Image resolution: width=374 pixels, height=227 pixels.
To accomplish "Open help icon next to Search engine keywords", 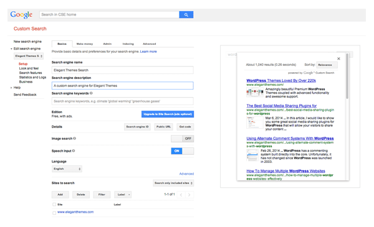I will 91,93.
